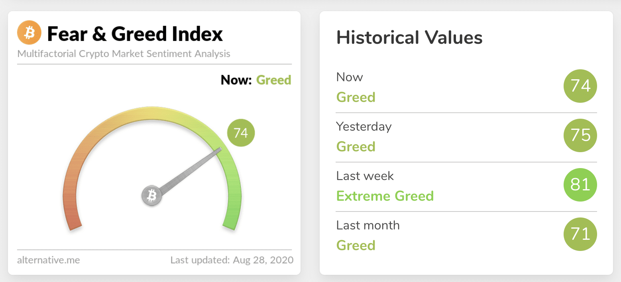Screen dimensions: 621x282
Task: Click the Multifactorial Crypto Market Sentiment Analysis subtitle
Action: pos(124,53)
